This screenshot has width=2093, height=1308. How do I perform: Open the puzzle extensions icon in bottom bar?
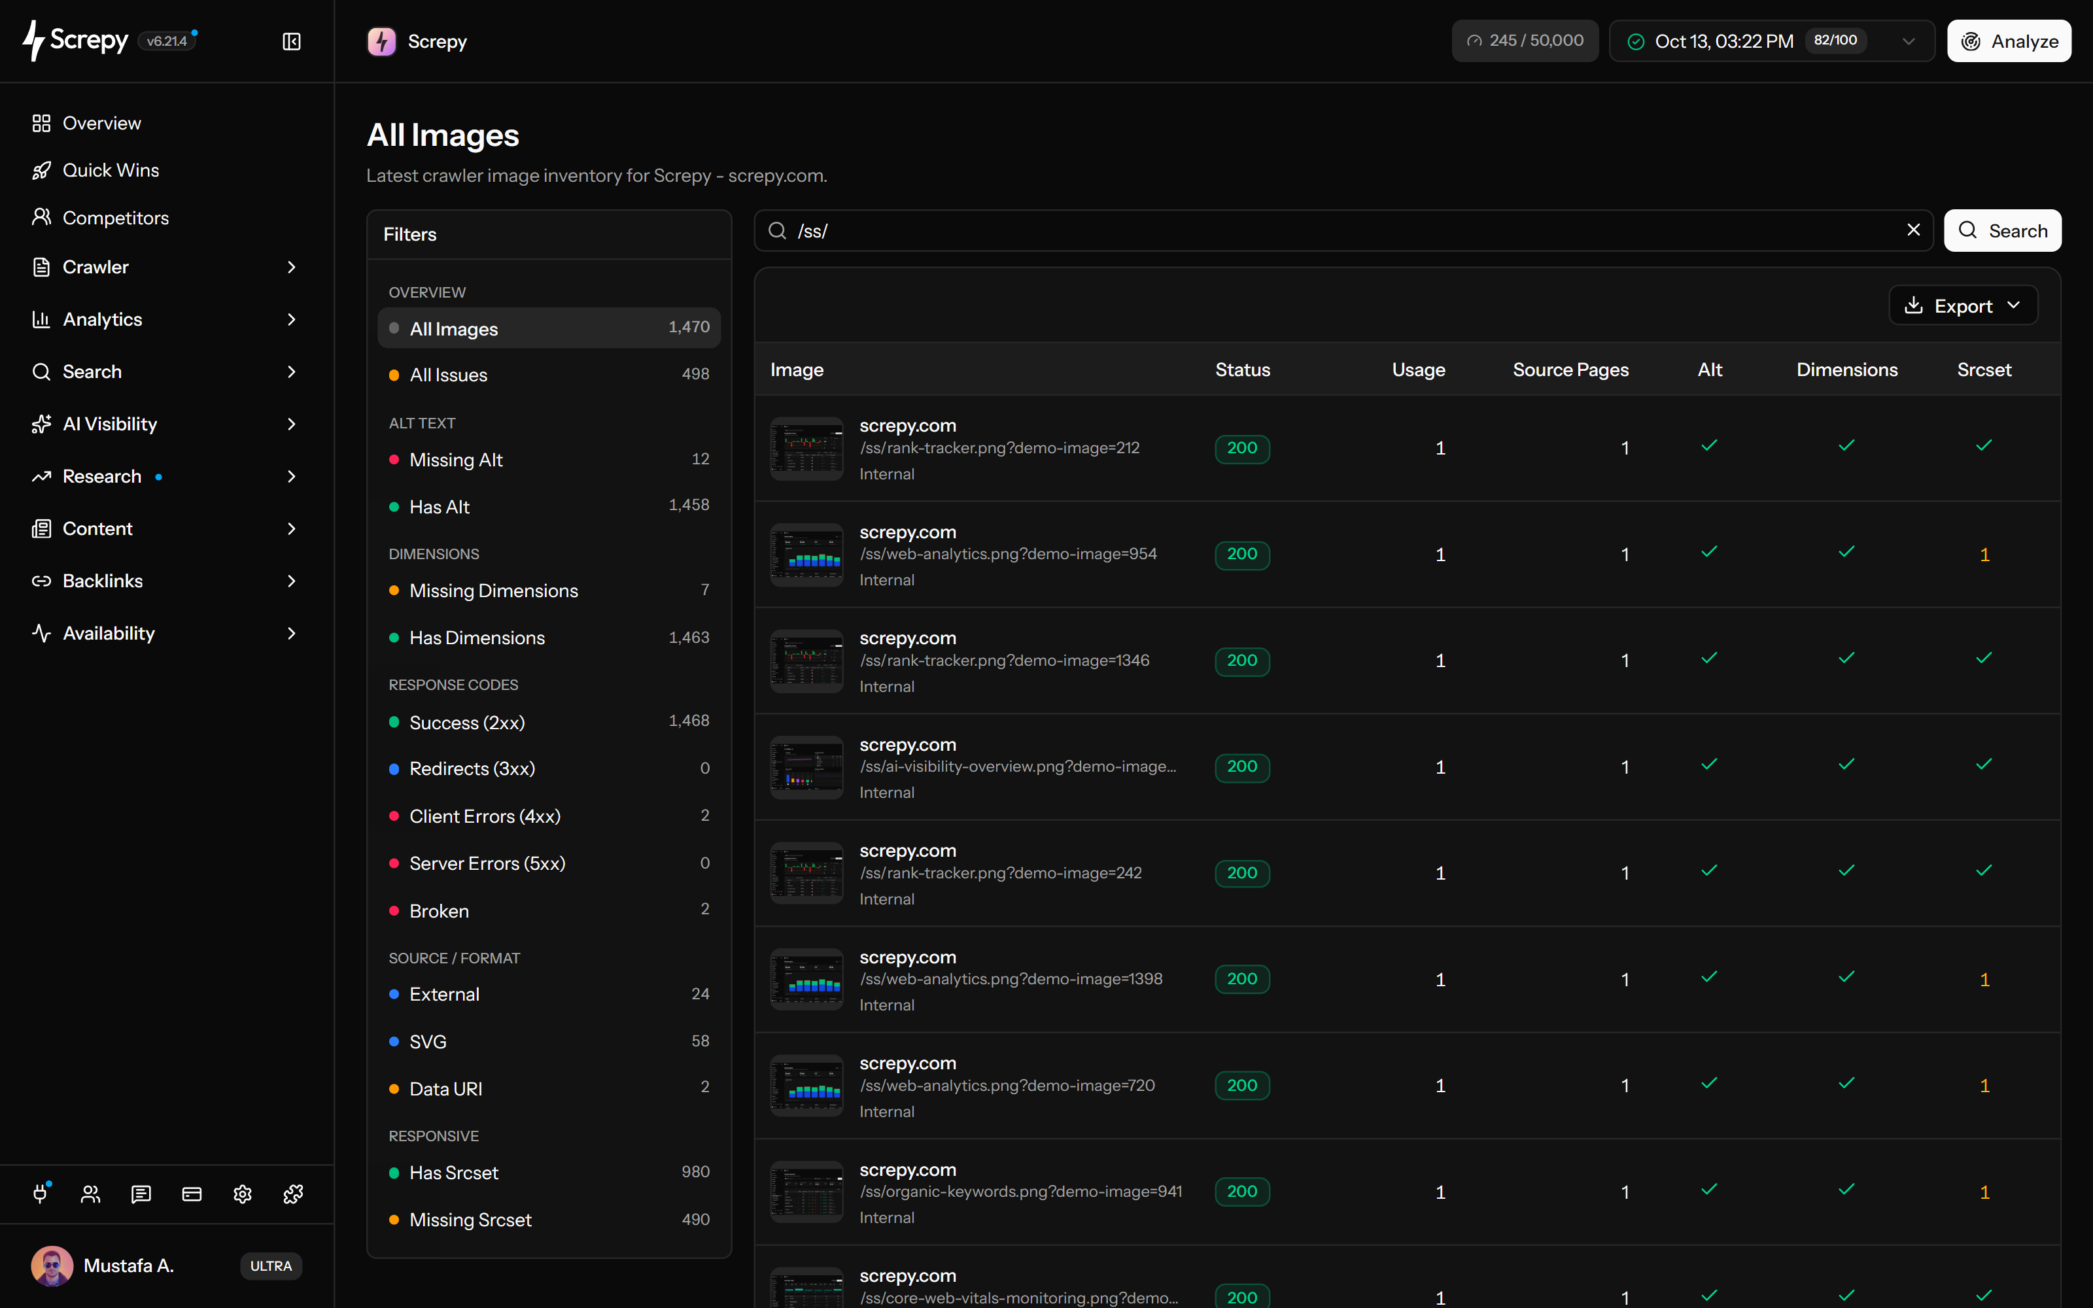point(293,1194)
